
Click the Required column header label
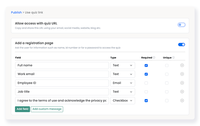point(147,58)
